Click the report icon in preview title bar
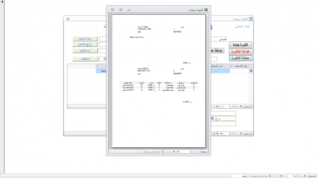This screenshot has width=317, height=178. tap(206, 10)
